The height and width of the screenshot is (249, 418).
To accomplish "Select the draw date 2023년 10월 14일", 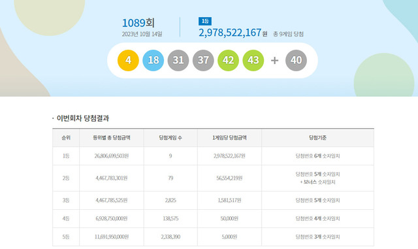I will 142,34.
